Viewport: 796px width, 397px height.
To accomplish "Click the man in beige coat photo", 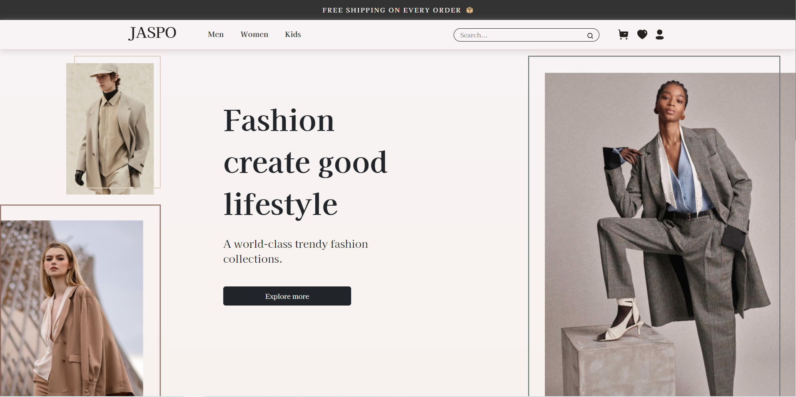I will [110, 129].
